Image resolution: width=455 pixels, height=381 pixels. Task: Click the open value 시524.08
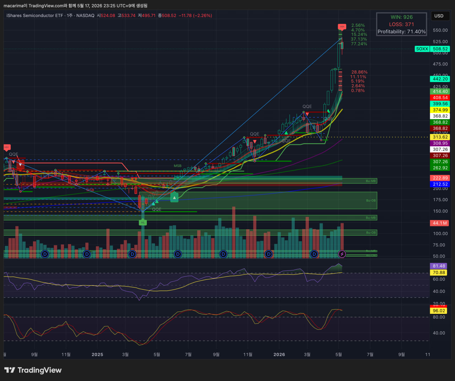point(106,16)
